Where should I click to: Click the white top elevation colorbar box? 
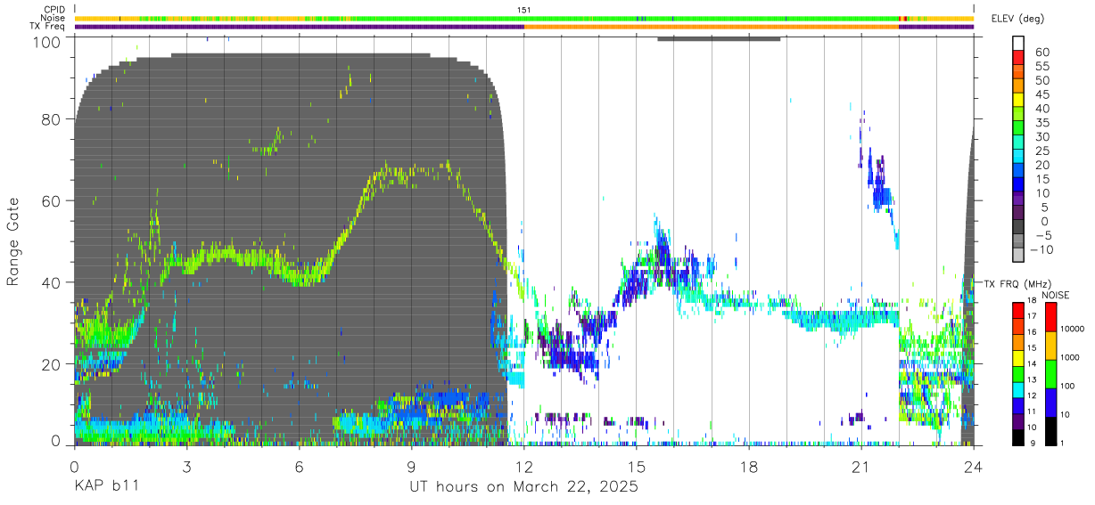coord(1018,44)
